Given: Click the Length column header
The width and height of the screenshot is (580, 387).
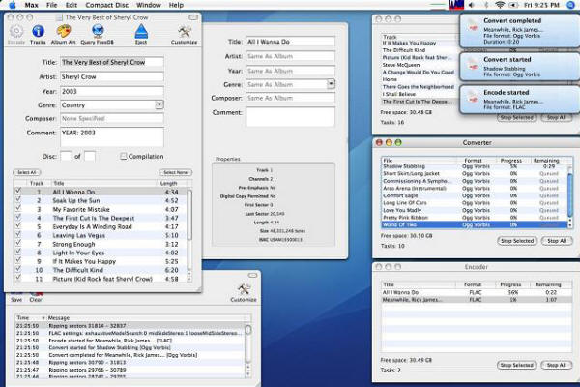Looking at the screenshot, I should coord(171,183).
